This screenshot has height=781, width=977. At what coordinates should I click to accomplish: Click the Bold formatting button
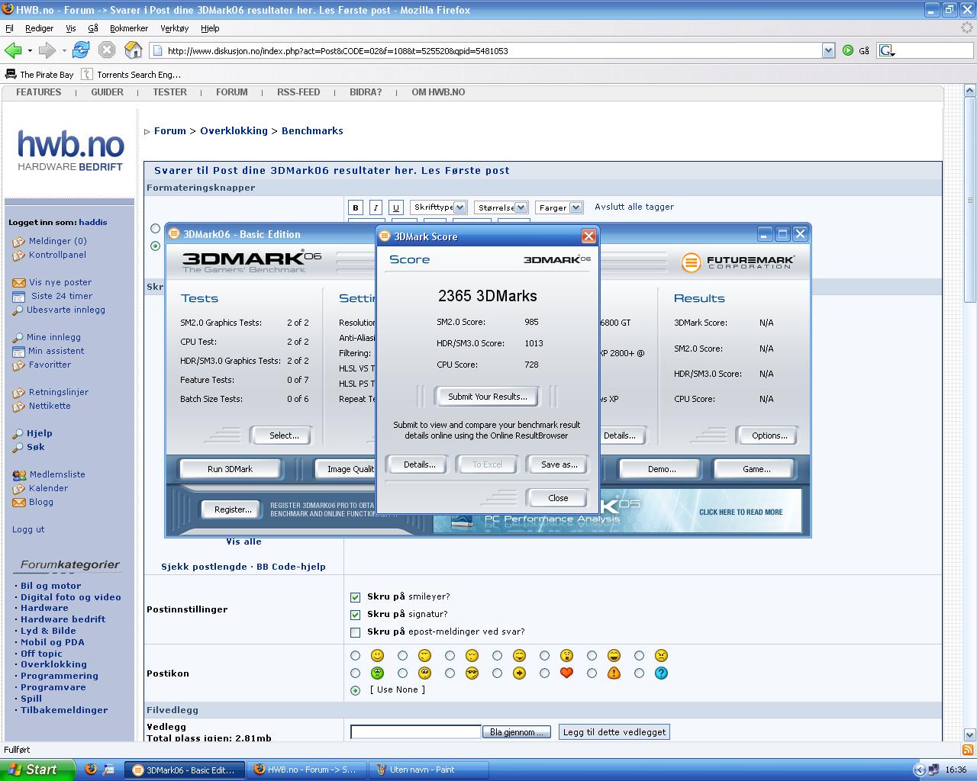(356, 207)
